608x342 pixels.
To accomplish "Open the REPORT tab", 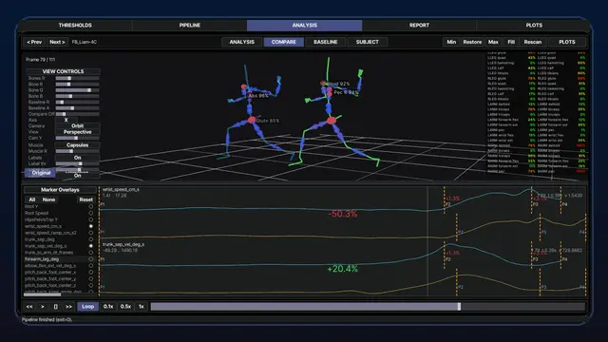I will [419, 26].
